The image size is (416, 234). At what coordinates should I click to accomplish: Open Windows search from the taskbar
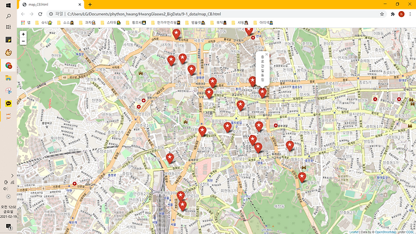click(x=8, y=16)
